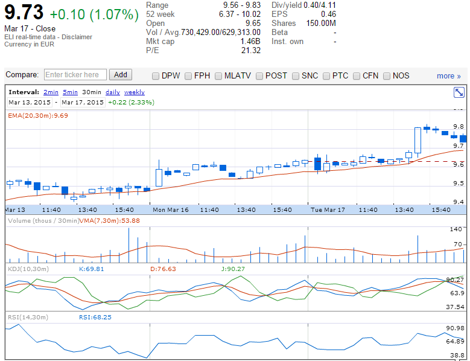Open the Disclaimer link
Screen dimensions: 470x361
point(77,37)
